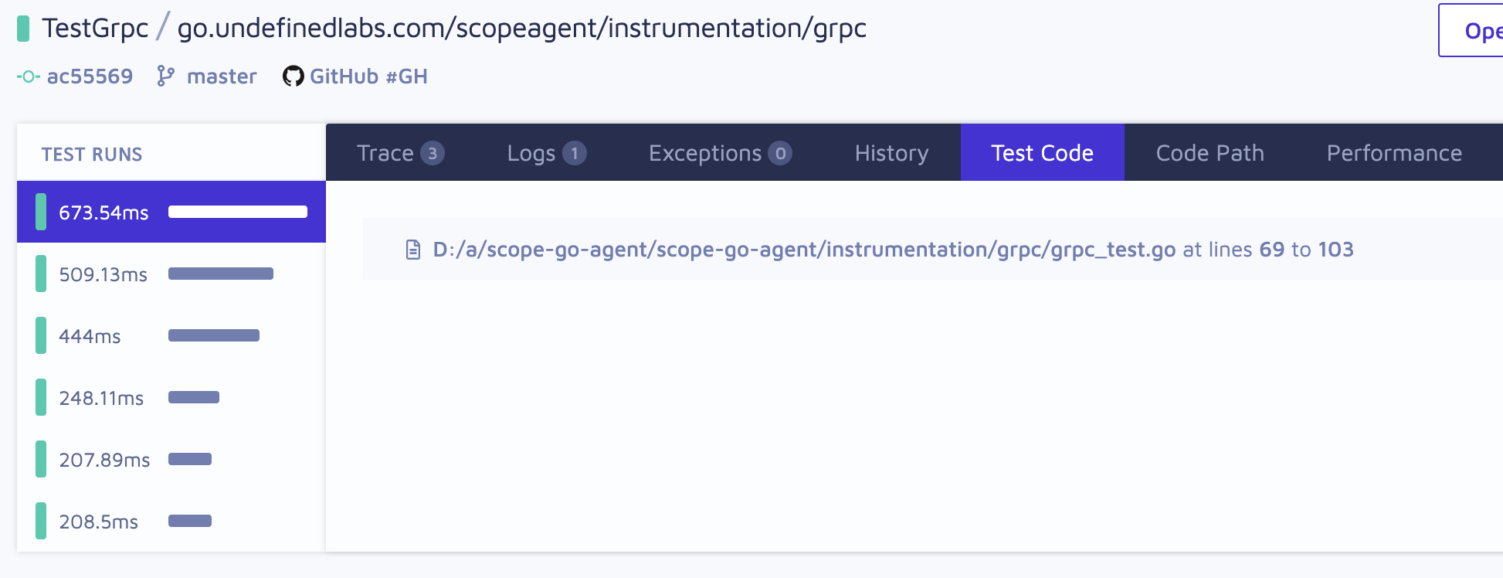Click the GitHub octocat icon
Screen dimensions: 1503x578
pos(293,76)
